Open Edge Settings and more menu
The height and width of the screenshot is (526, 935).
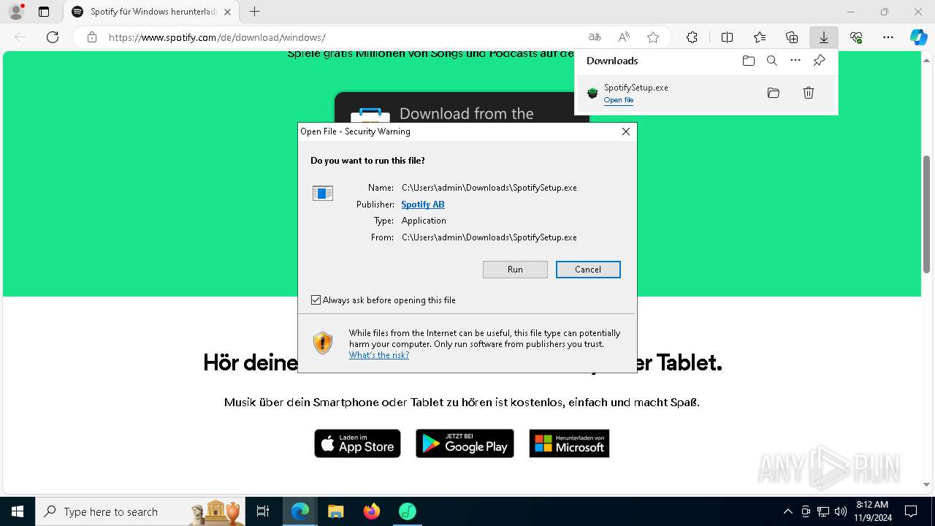[x=888, y=37]
